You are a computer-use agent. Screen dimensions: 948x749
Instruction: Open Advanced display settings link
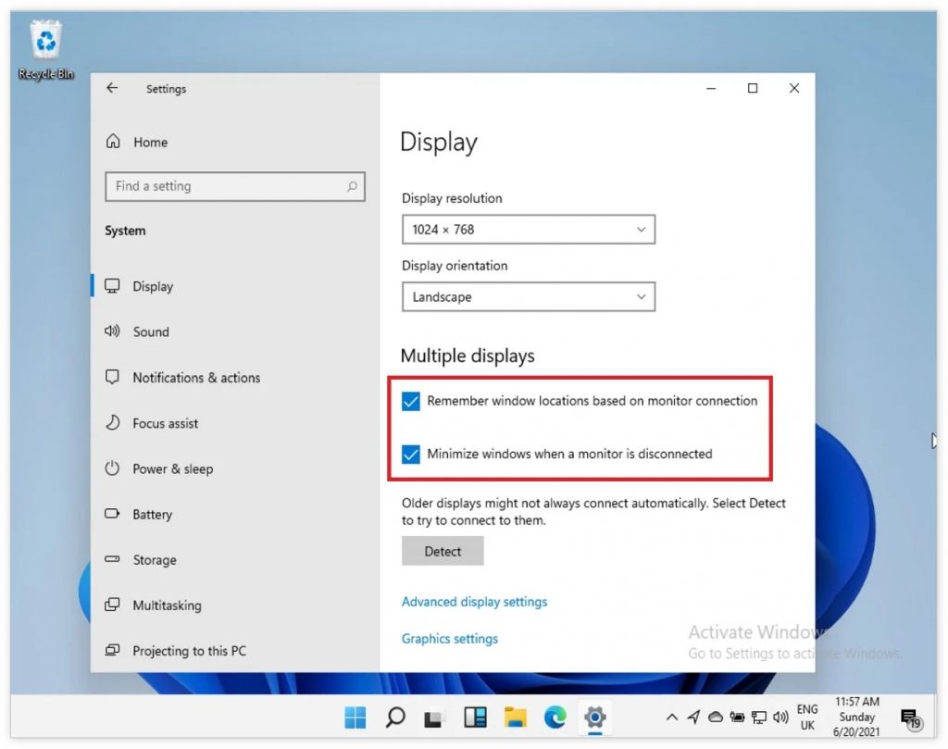pos(474,601)
